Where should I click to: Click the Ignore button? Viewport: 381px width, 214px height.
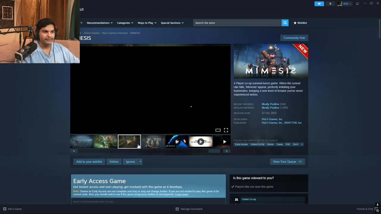(130, 162)
